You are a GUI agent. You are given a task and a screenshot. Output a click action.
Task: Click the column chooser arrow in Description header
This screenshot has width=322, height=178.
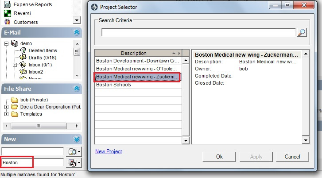(179, 53)
